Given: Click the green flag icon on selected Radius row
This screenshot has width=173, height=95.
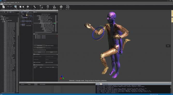Looking at the screenshot, I should (55, 23).
